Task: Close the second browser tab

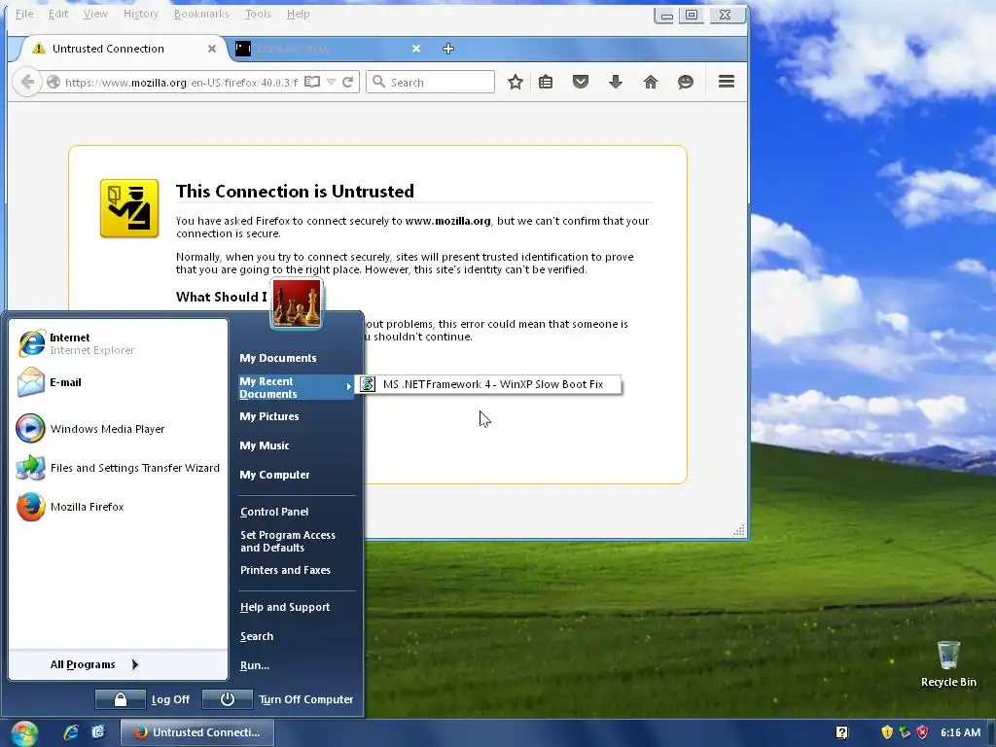Action: tap(416, 49)
